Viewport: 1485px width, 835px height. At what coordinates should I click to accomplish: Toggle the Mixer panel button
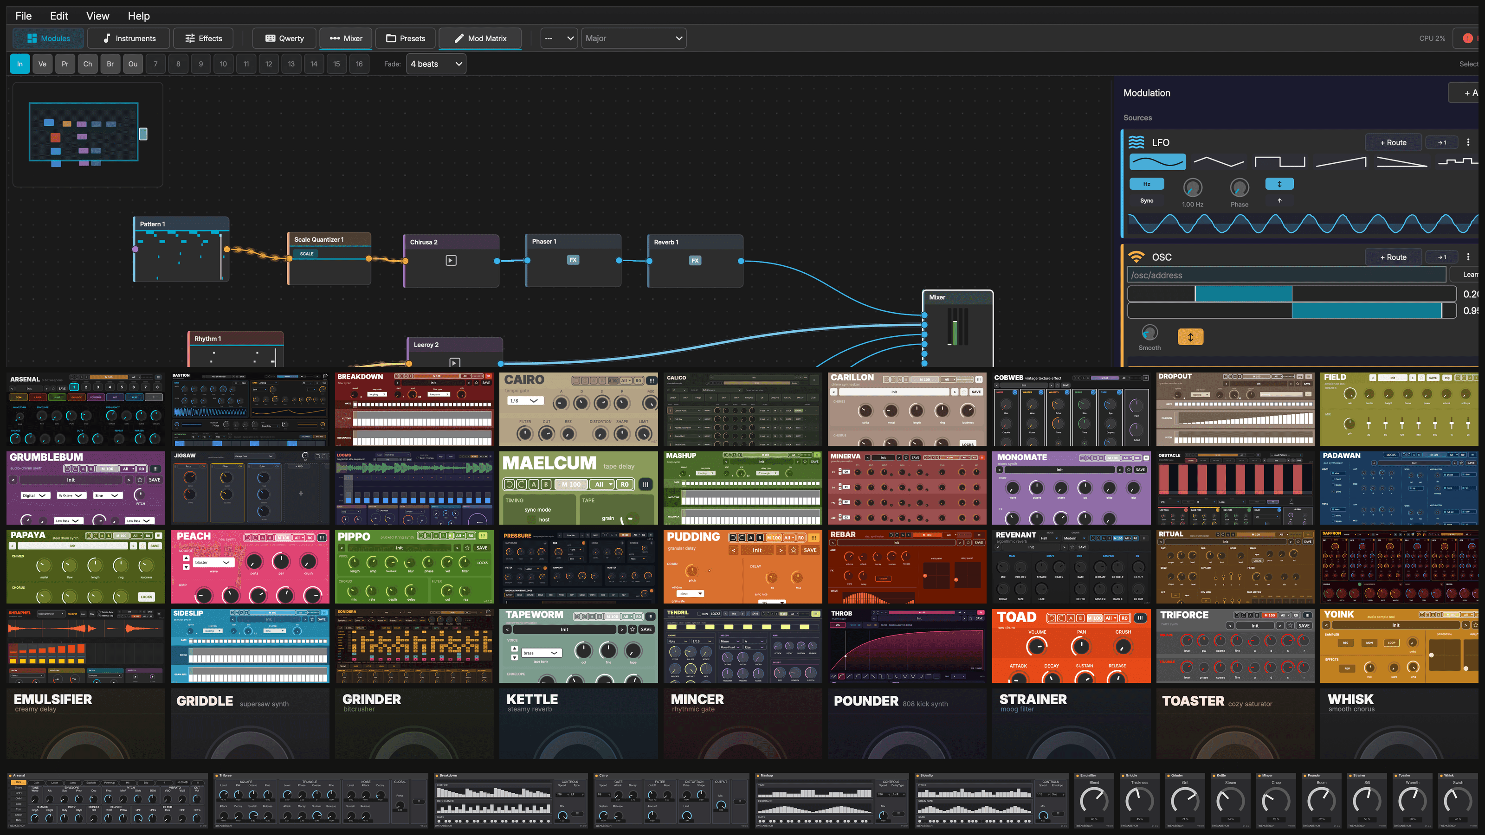(346, 39)
